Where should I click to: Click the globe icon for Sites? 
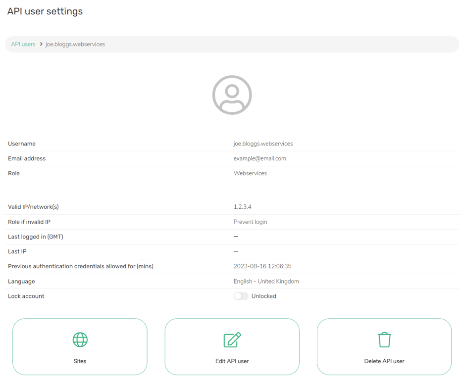click(80, 339)
